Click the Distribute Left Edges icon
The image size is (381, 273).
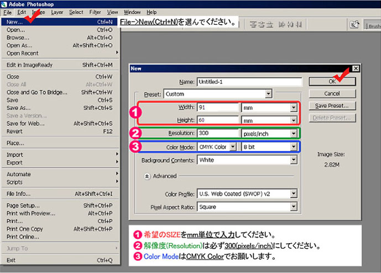[281, 24]
